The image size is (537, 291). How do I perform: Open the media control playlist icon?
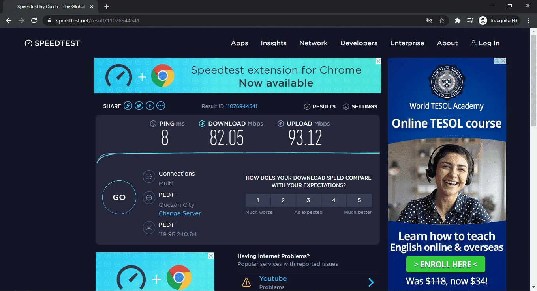coord(470,20)
